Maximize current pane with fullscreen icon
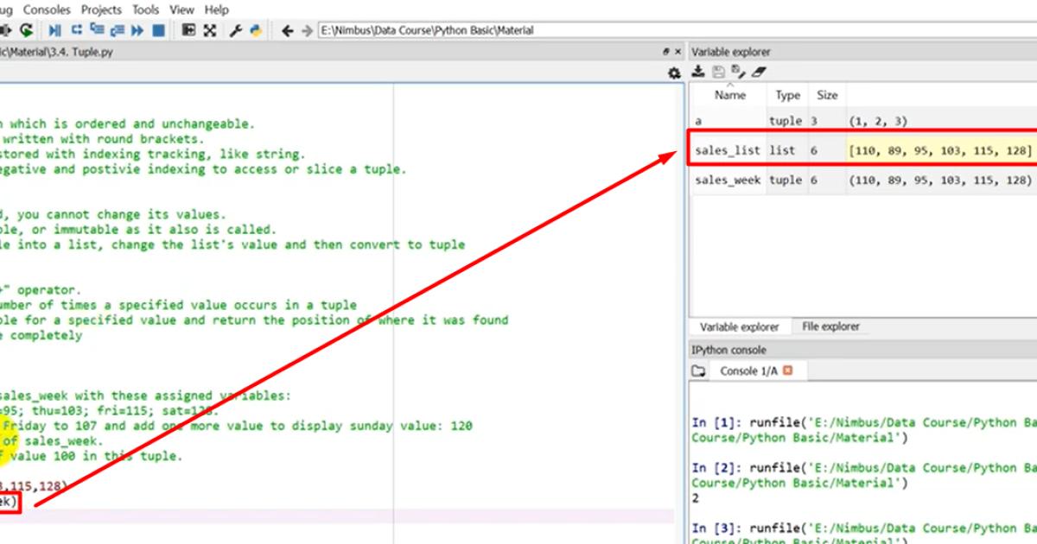Image resolution: width=1037 pixels, height=544 pixels. click(209, 30)
